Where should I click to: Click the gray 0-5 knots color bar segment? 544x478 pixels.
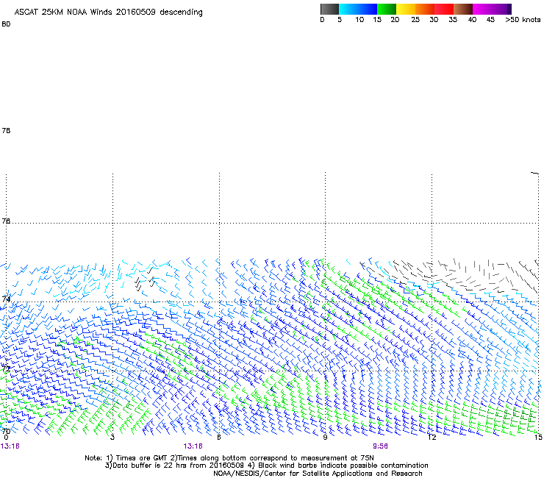click(x=329, y=9)
